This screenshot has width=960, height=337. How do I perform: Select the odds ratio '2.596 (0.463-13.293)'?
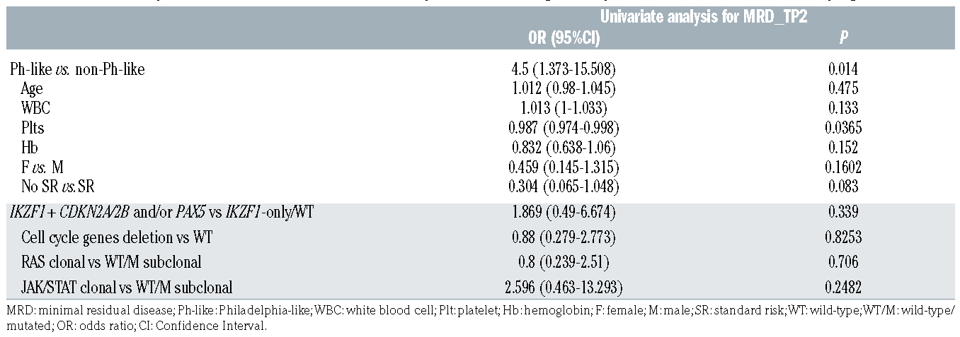559,287
